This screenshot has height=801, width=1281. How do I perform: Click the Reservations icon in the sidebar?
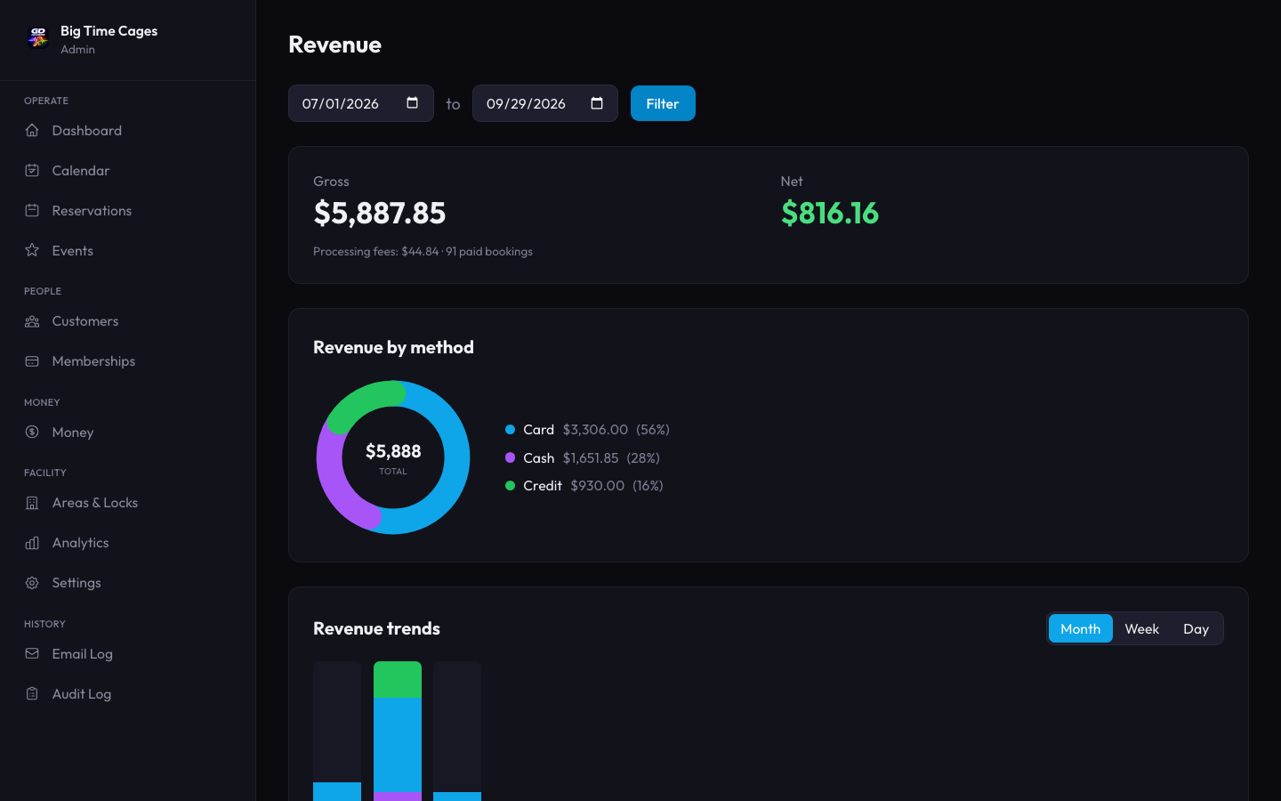pos(32,210)
